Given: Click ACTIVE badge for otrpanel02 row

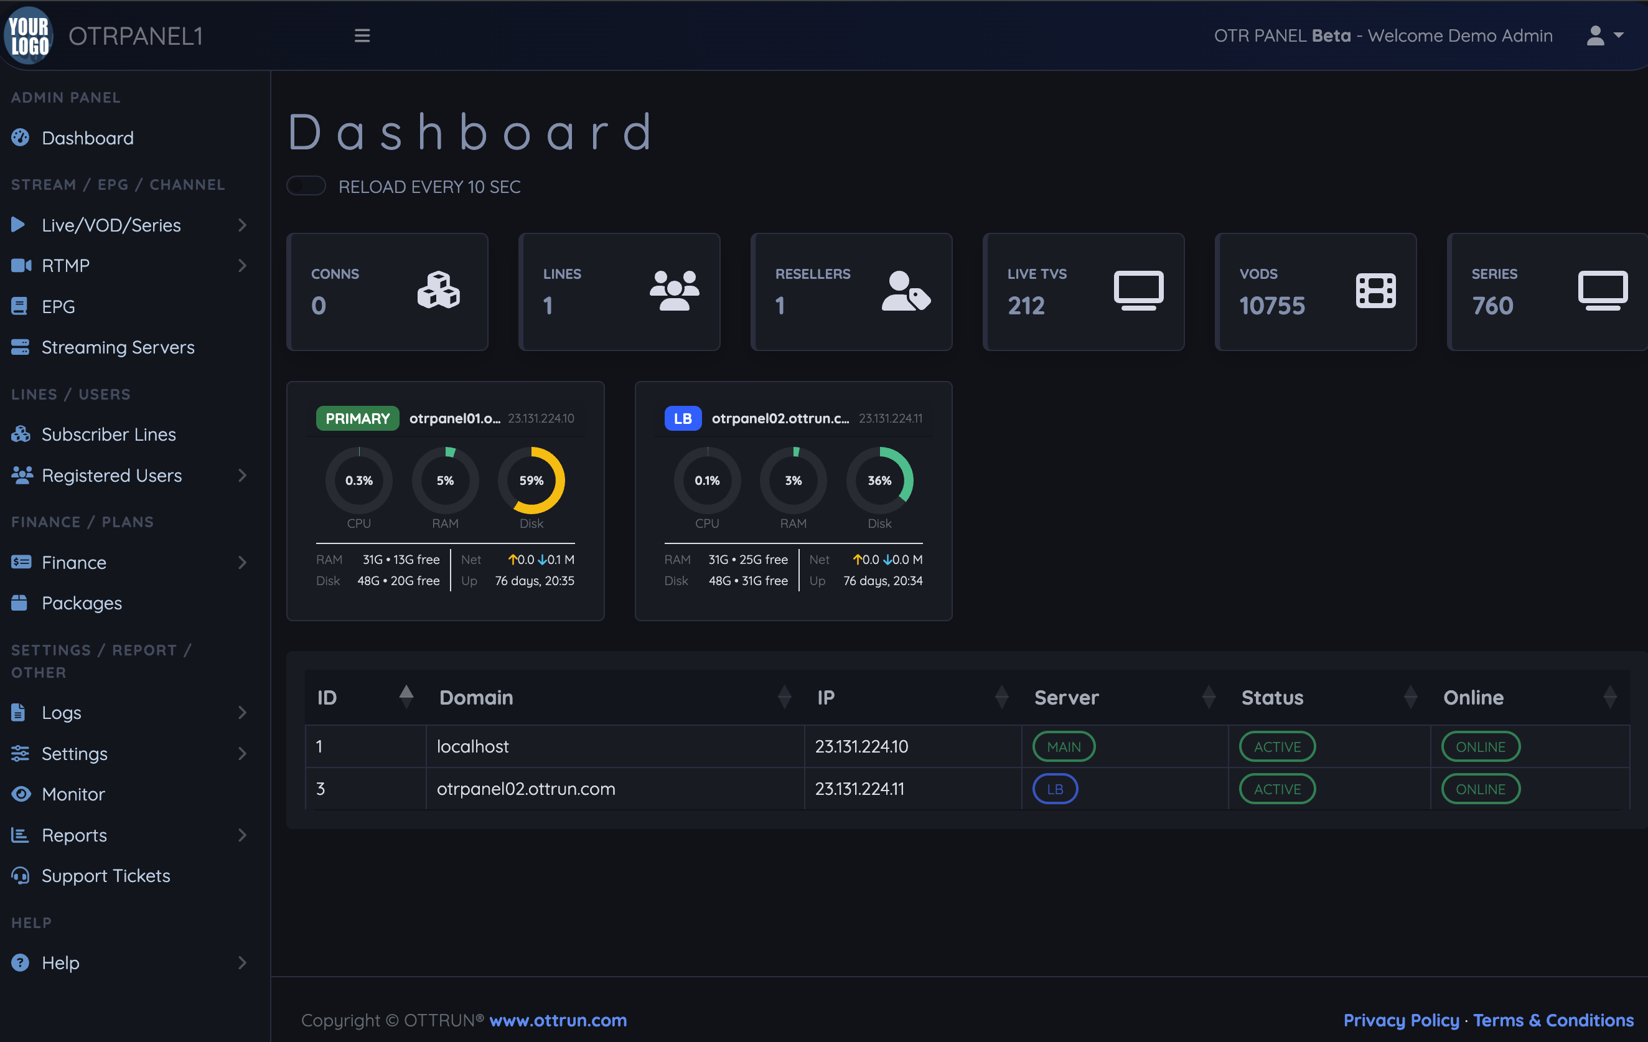Looking at the screenshot, I should (1277, 789).
